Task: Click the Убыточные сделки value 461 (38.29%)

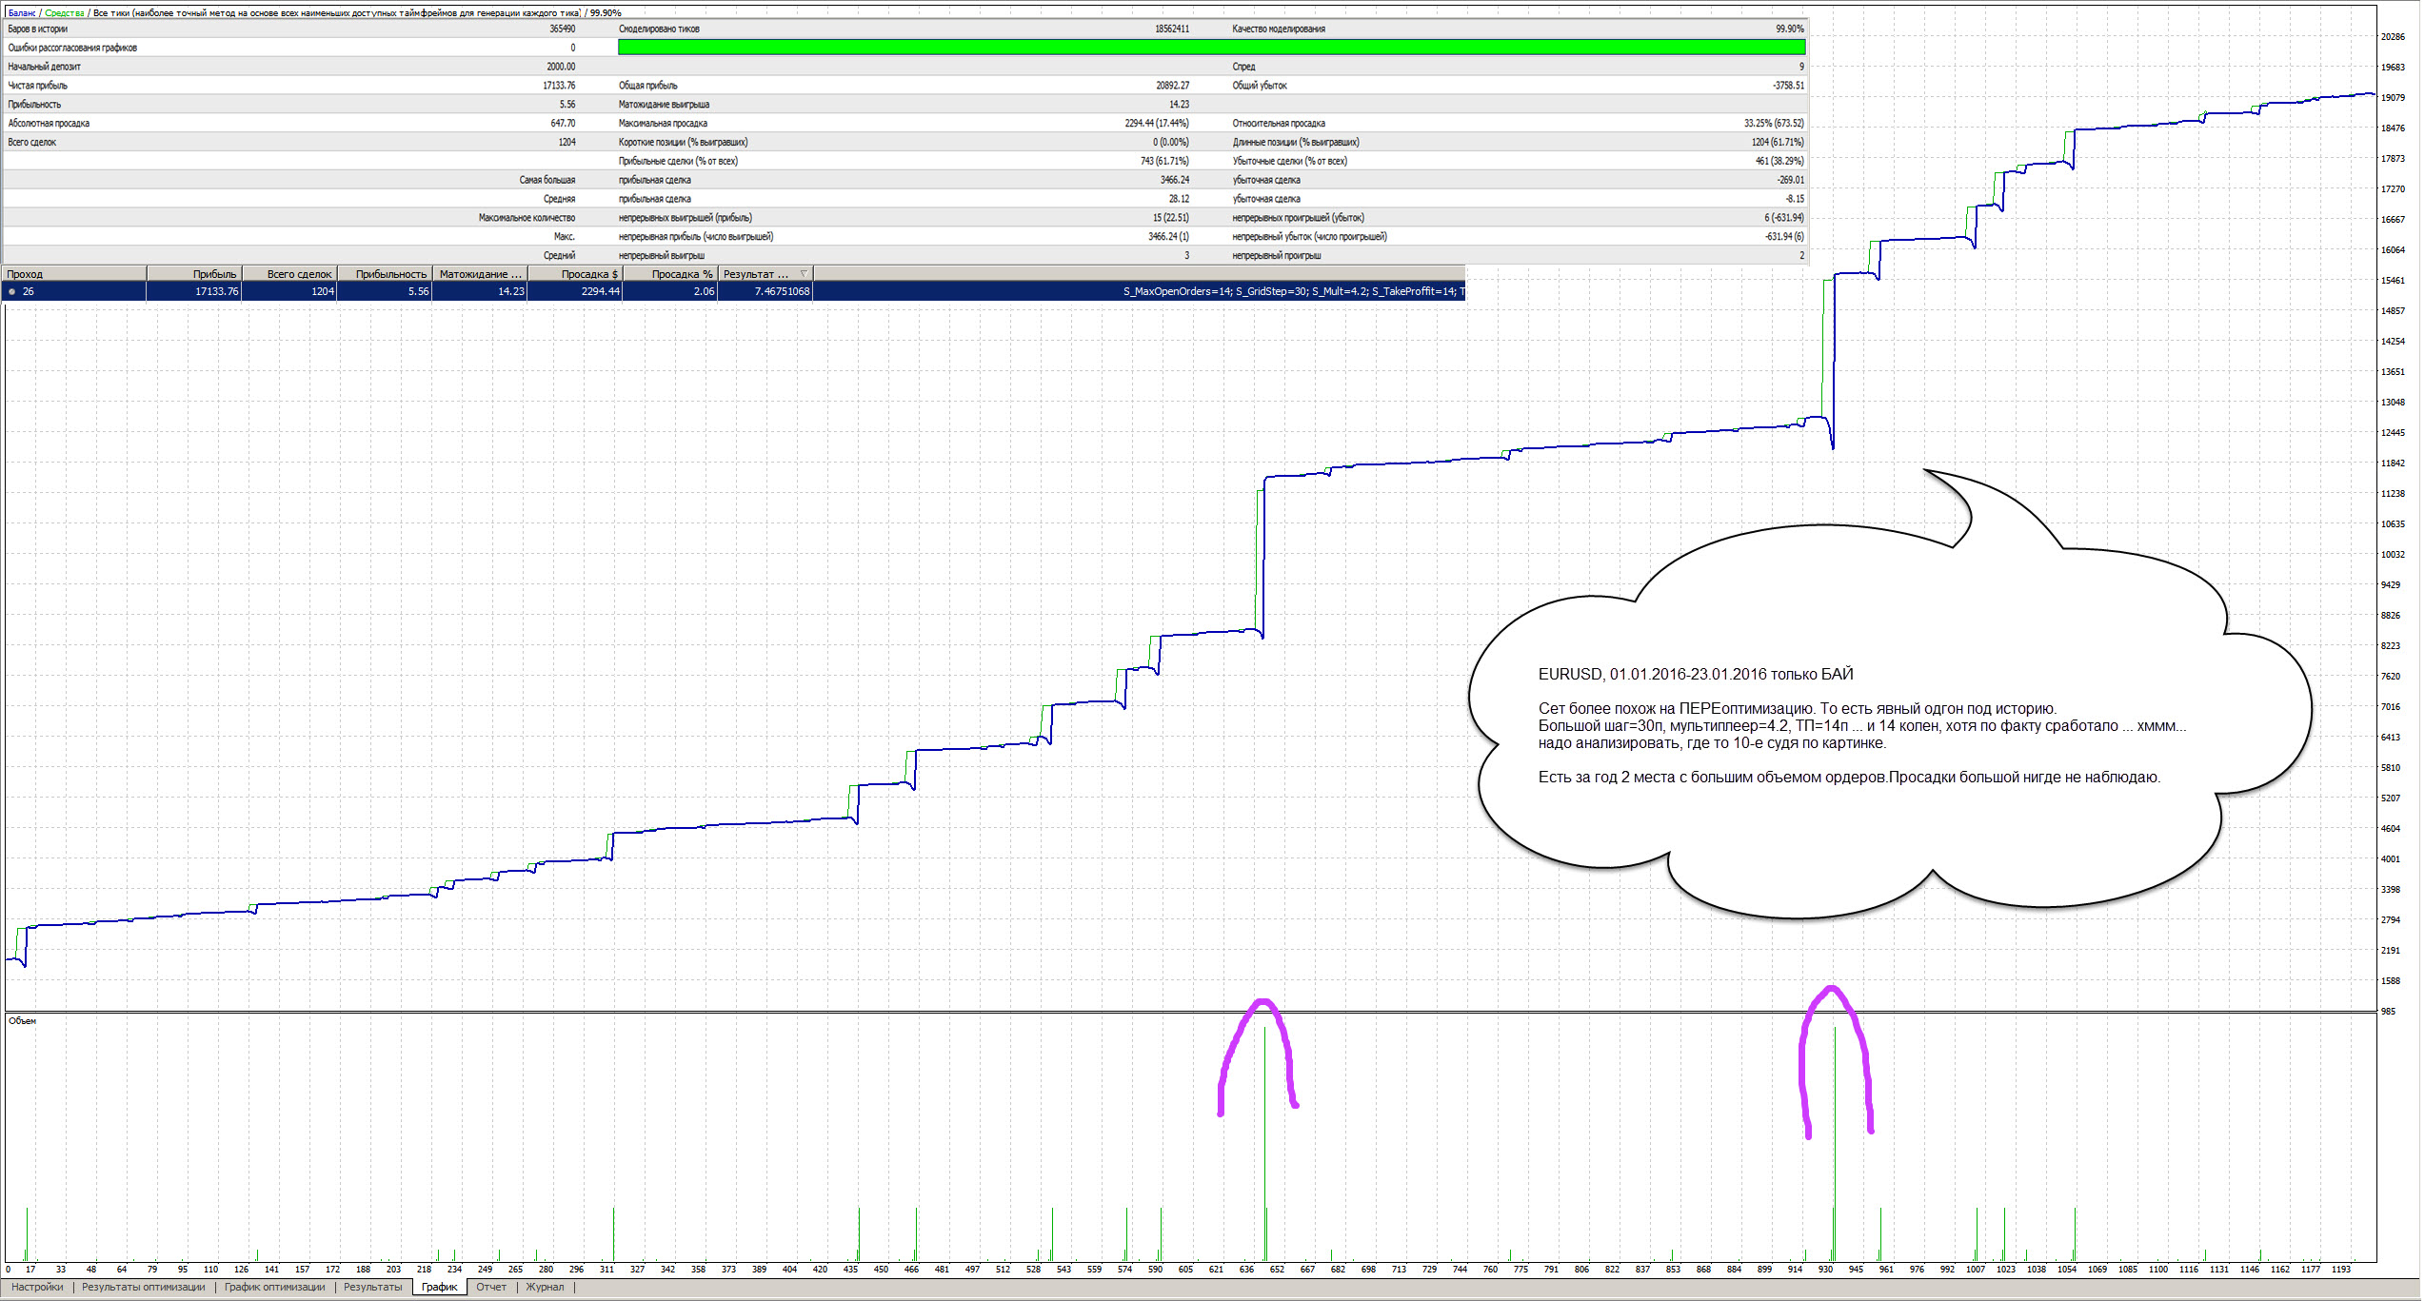Action: click(1779, 161)
